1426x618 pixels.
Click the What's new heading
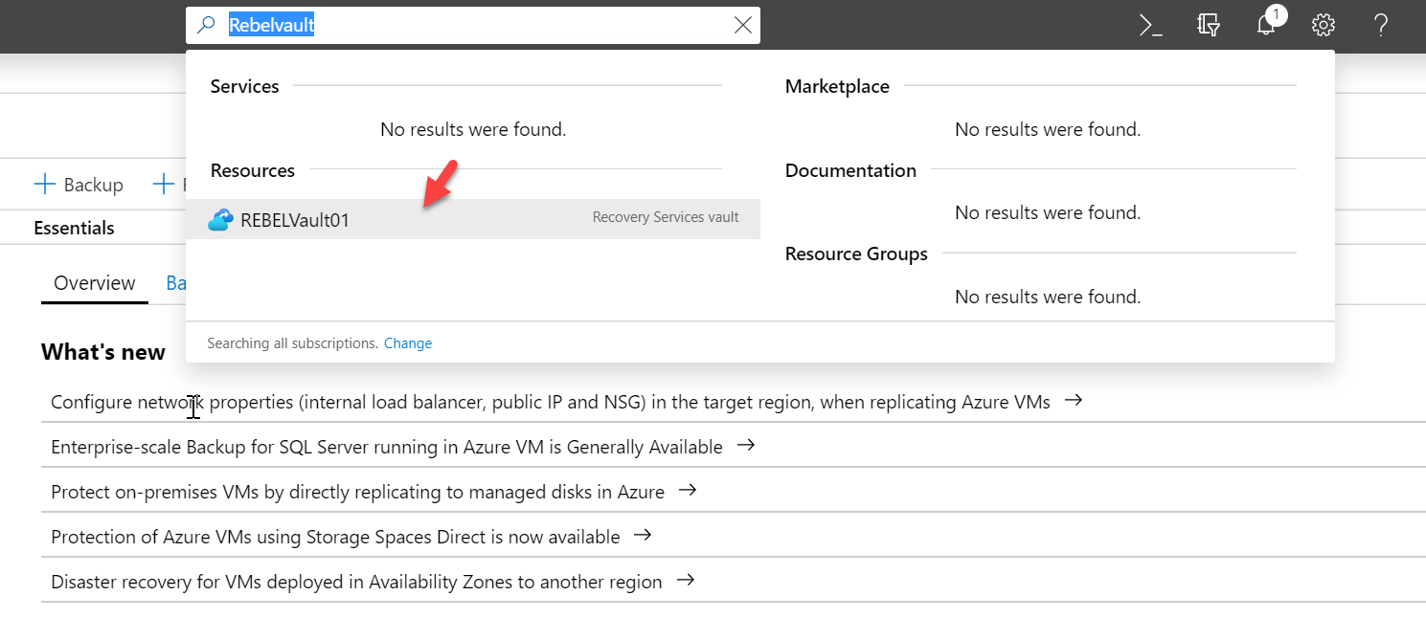pyautogui.click(x=103, y=352)
